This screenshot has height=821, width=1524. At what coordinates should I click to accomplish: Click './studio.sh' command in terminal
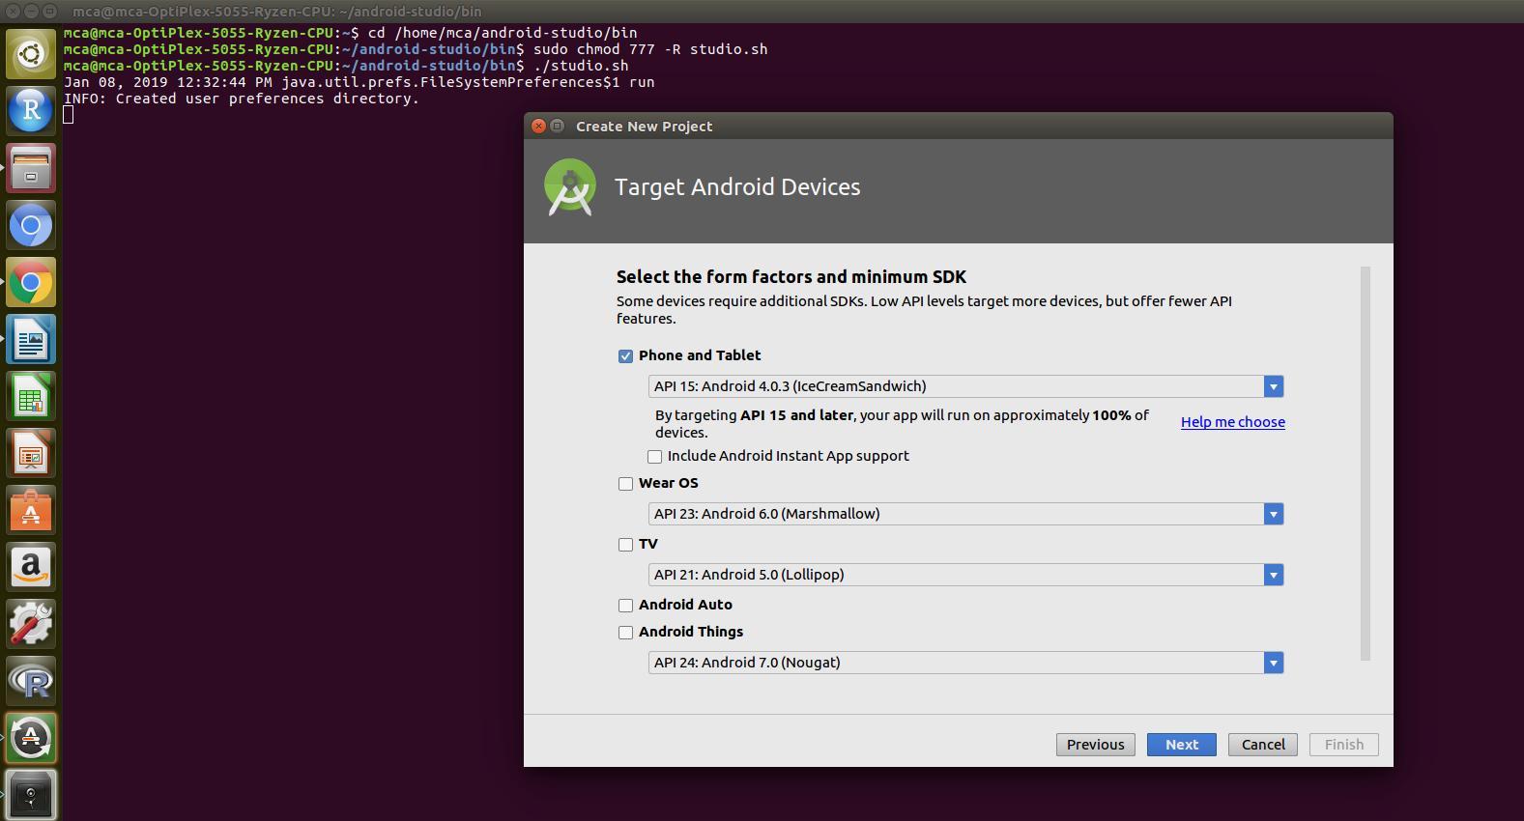pyautogui.click(x=581, y=66)
